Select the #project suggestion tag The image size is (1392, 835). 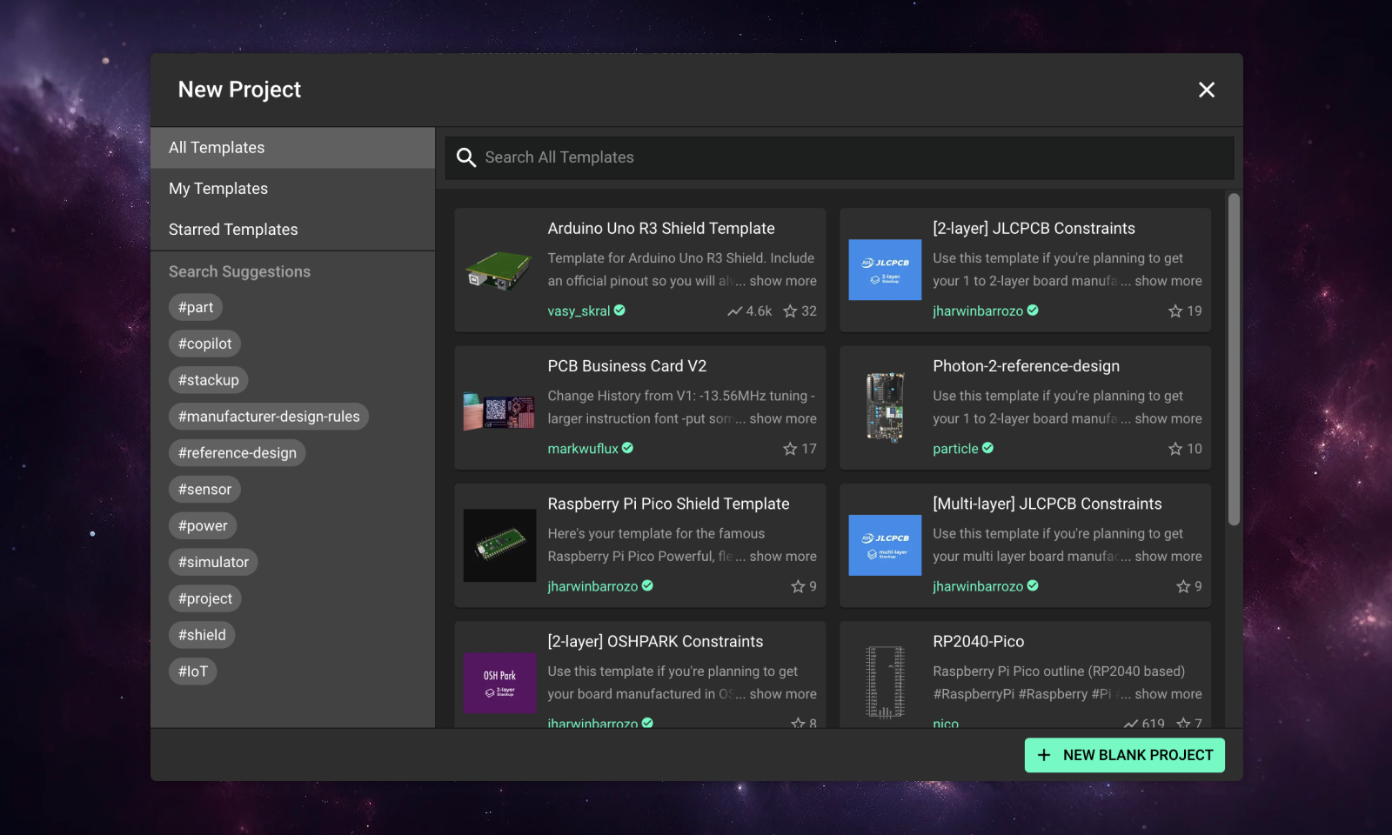click(x=204, y=599)
